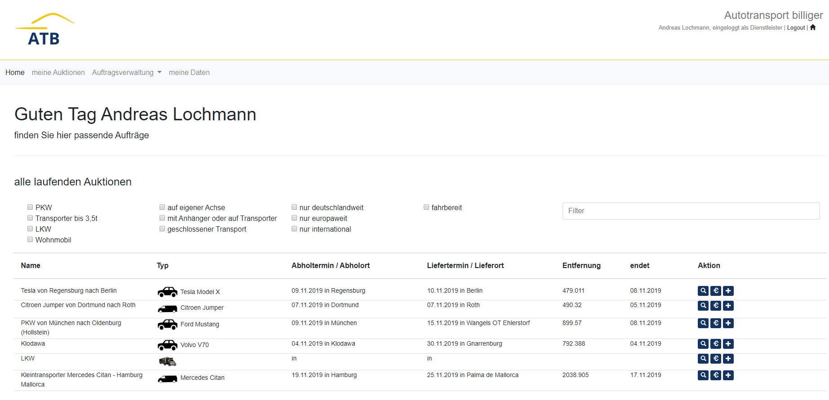Check the 'nur deutschlandweit' option
The height and width of the screenshot is (400, 829).
coord(294,207)
